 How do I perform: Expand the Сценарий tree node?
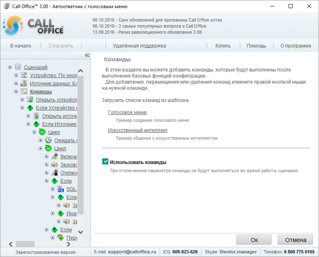tap(10, 67)
